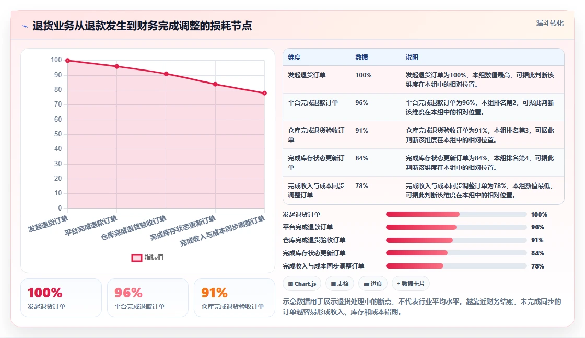Viewport: 585px width, 338px height.
Task: Click x-axis label 完成收入与成本同步调整订单 under chart
Action: [223, 231]
